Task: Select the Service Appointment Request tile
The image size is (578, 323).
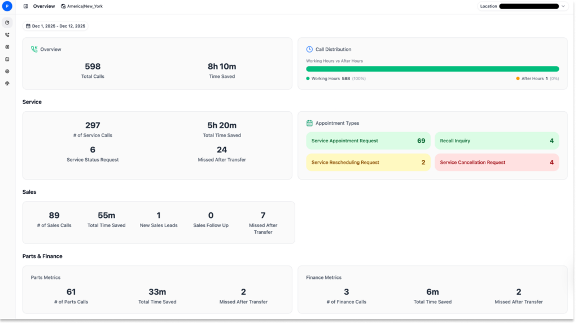Action: [368, 141]
